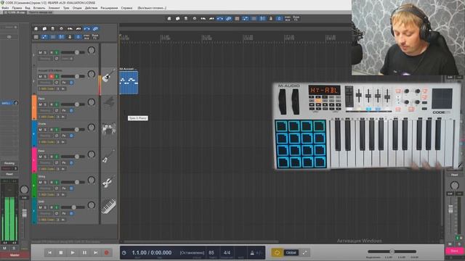Image resolution: width=465 pixels, height=261 pixels.
Task: Click the Routing button in left mixer panel
Action: click(x=9, y=163)
